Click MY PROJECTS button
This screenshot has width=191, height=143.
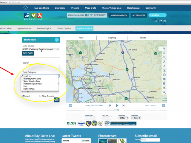[138, 15]
